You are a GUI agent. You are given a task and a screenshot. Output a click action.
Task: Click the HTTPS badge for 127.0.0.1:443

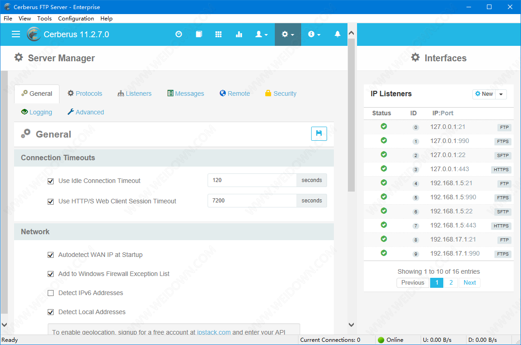pyautogui.click(x=501, y=169)
